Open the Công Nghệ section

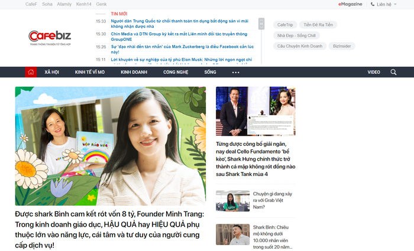point(176,72)
